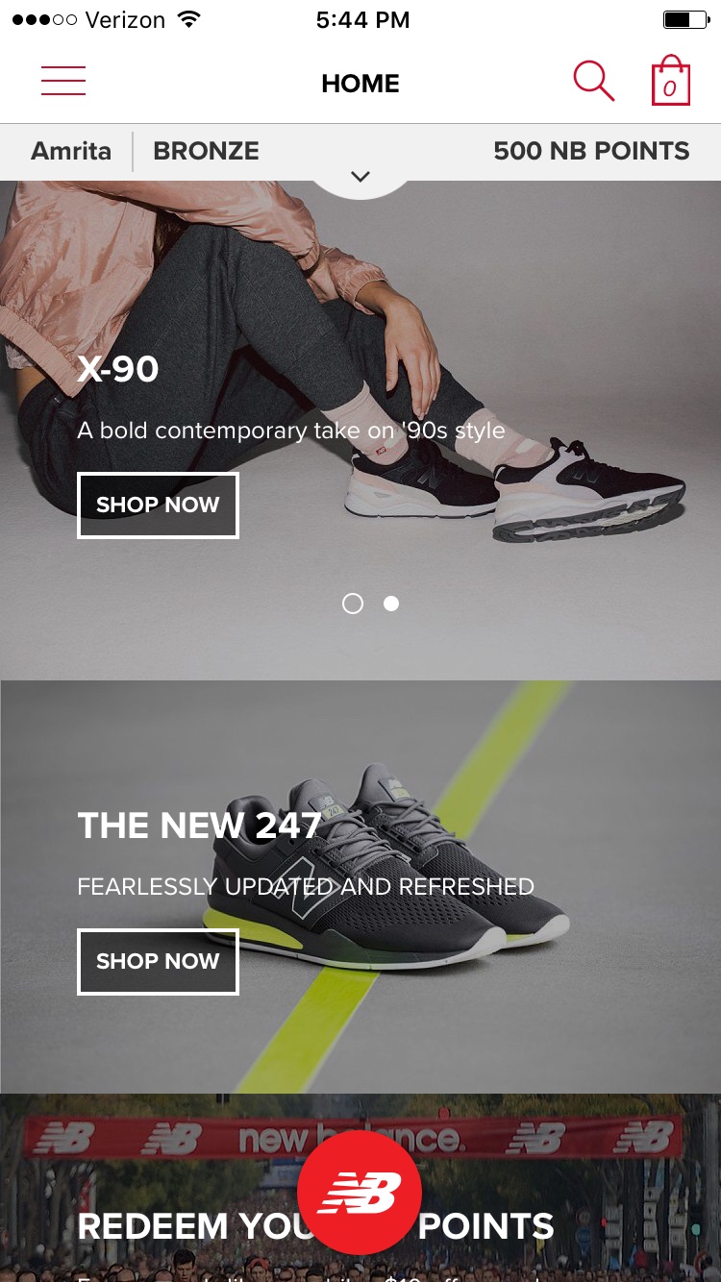721x1282 pixels.
Task: Tap the Wi-Fi icon in status bar
Action: pos(189,19)
